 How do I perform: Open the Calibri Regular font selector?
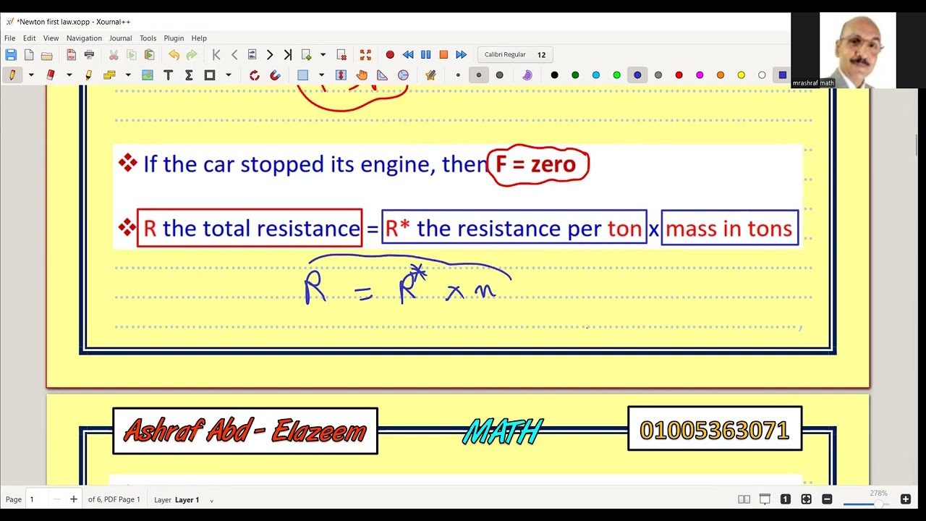[x=515, y=55]
